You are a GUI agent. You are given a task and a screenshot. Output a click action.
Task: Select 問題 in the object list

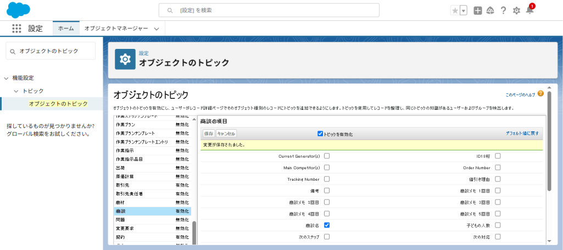[x=153, y=220]
